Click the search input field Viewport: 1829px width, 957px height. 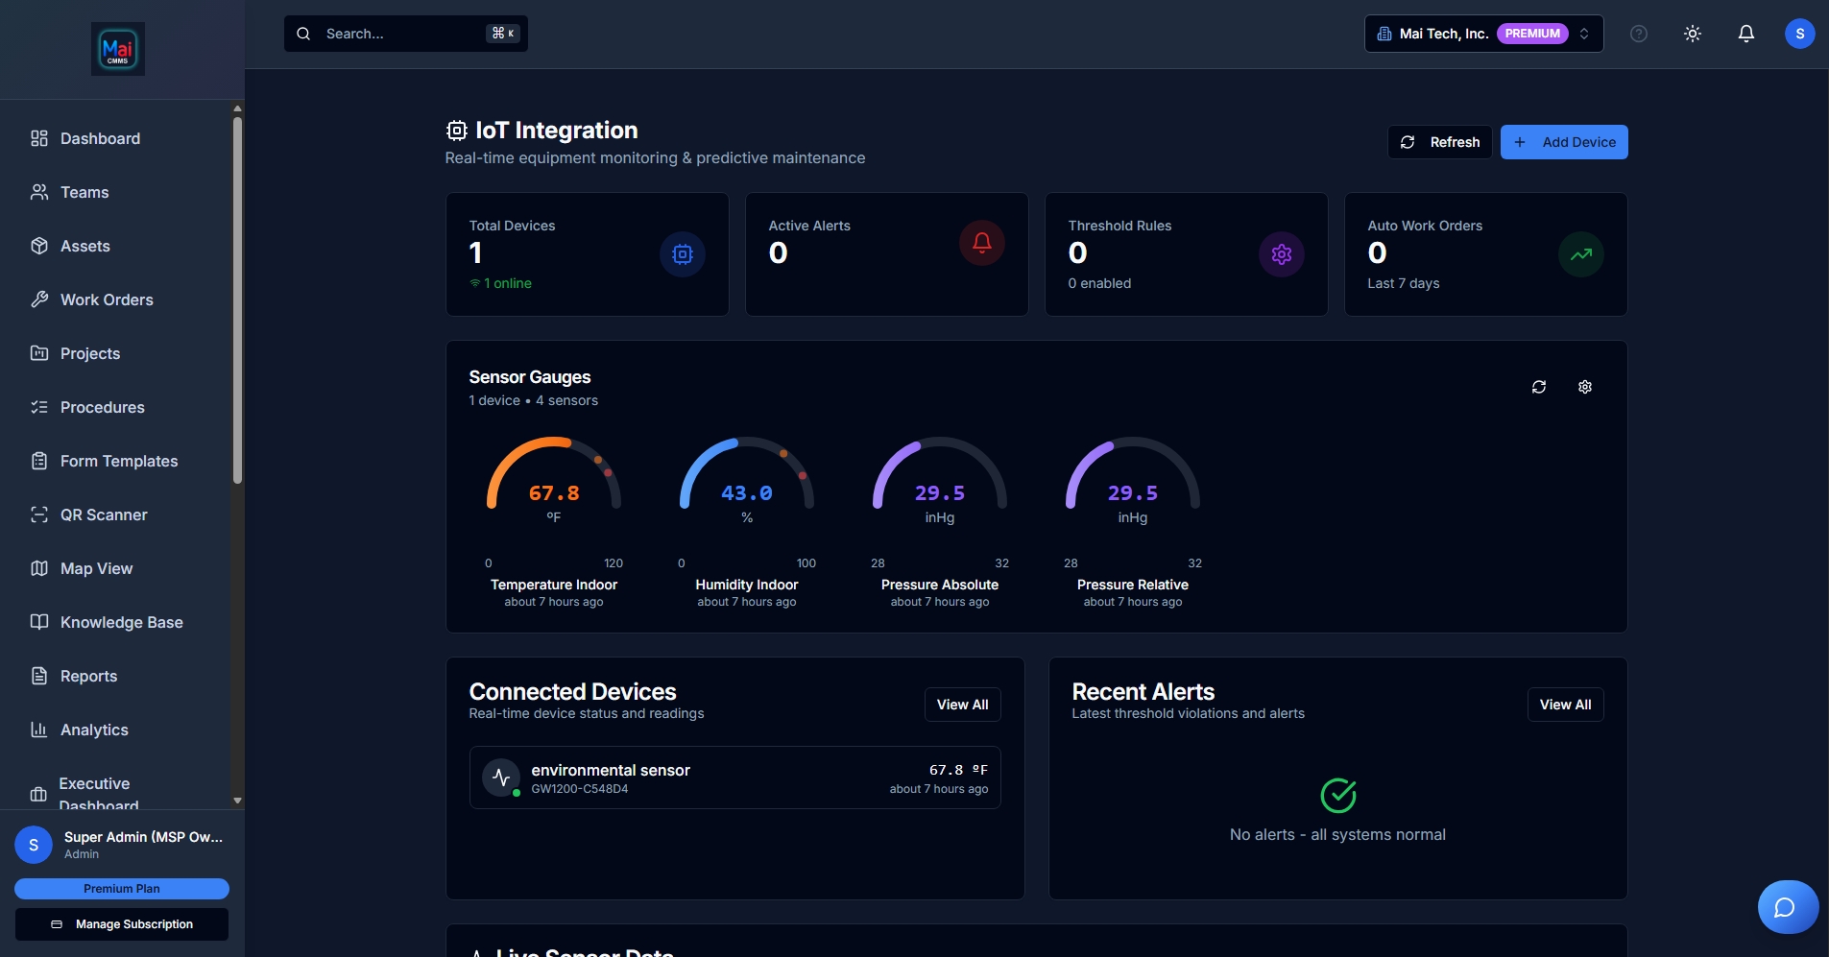click(405, 33)
